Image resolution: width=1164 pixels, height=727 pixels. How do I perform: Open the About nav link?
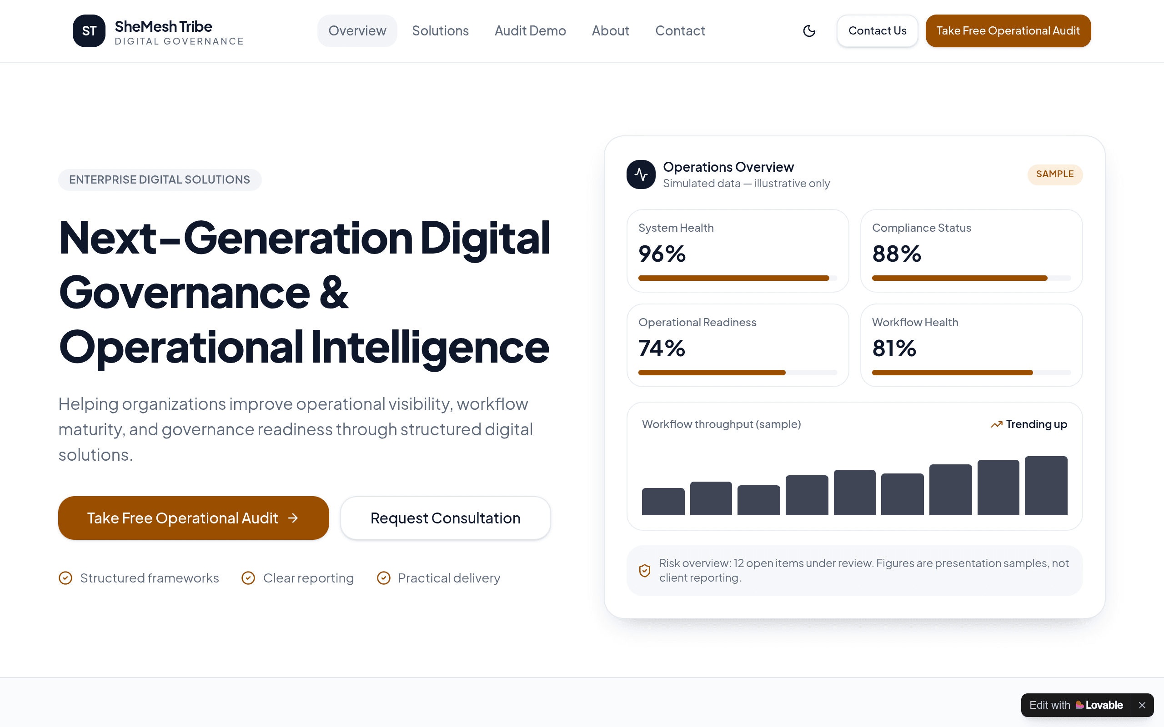[x=610, y=31]
